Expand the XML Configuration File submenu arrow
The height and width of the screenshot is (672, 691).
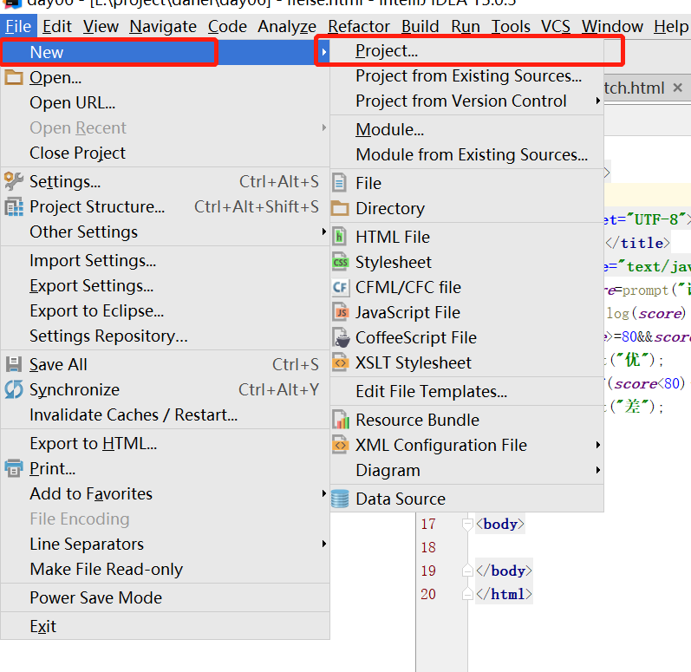597,445
